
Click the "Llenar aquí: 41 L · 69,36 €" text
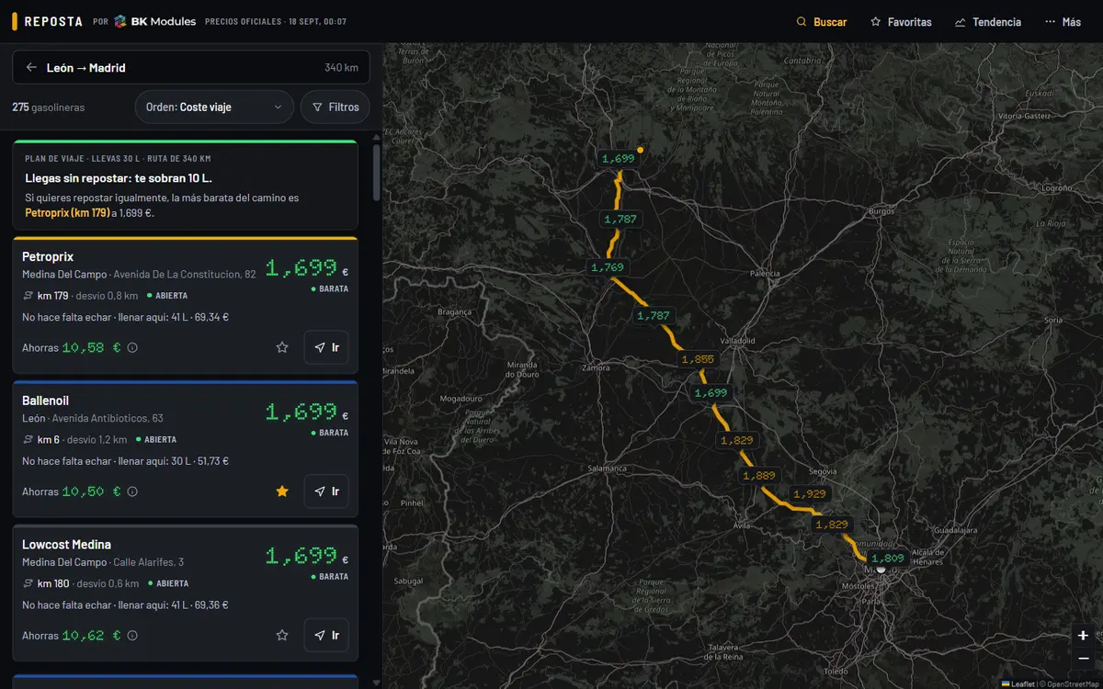[x=174, y=605]
